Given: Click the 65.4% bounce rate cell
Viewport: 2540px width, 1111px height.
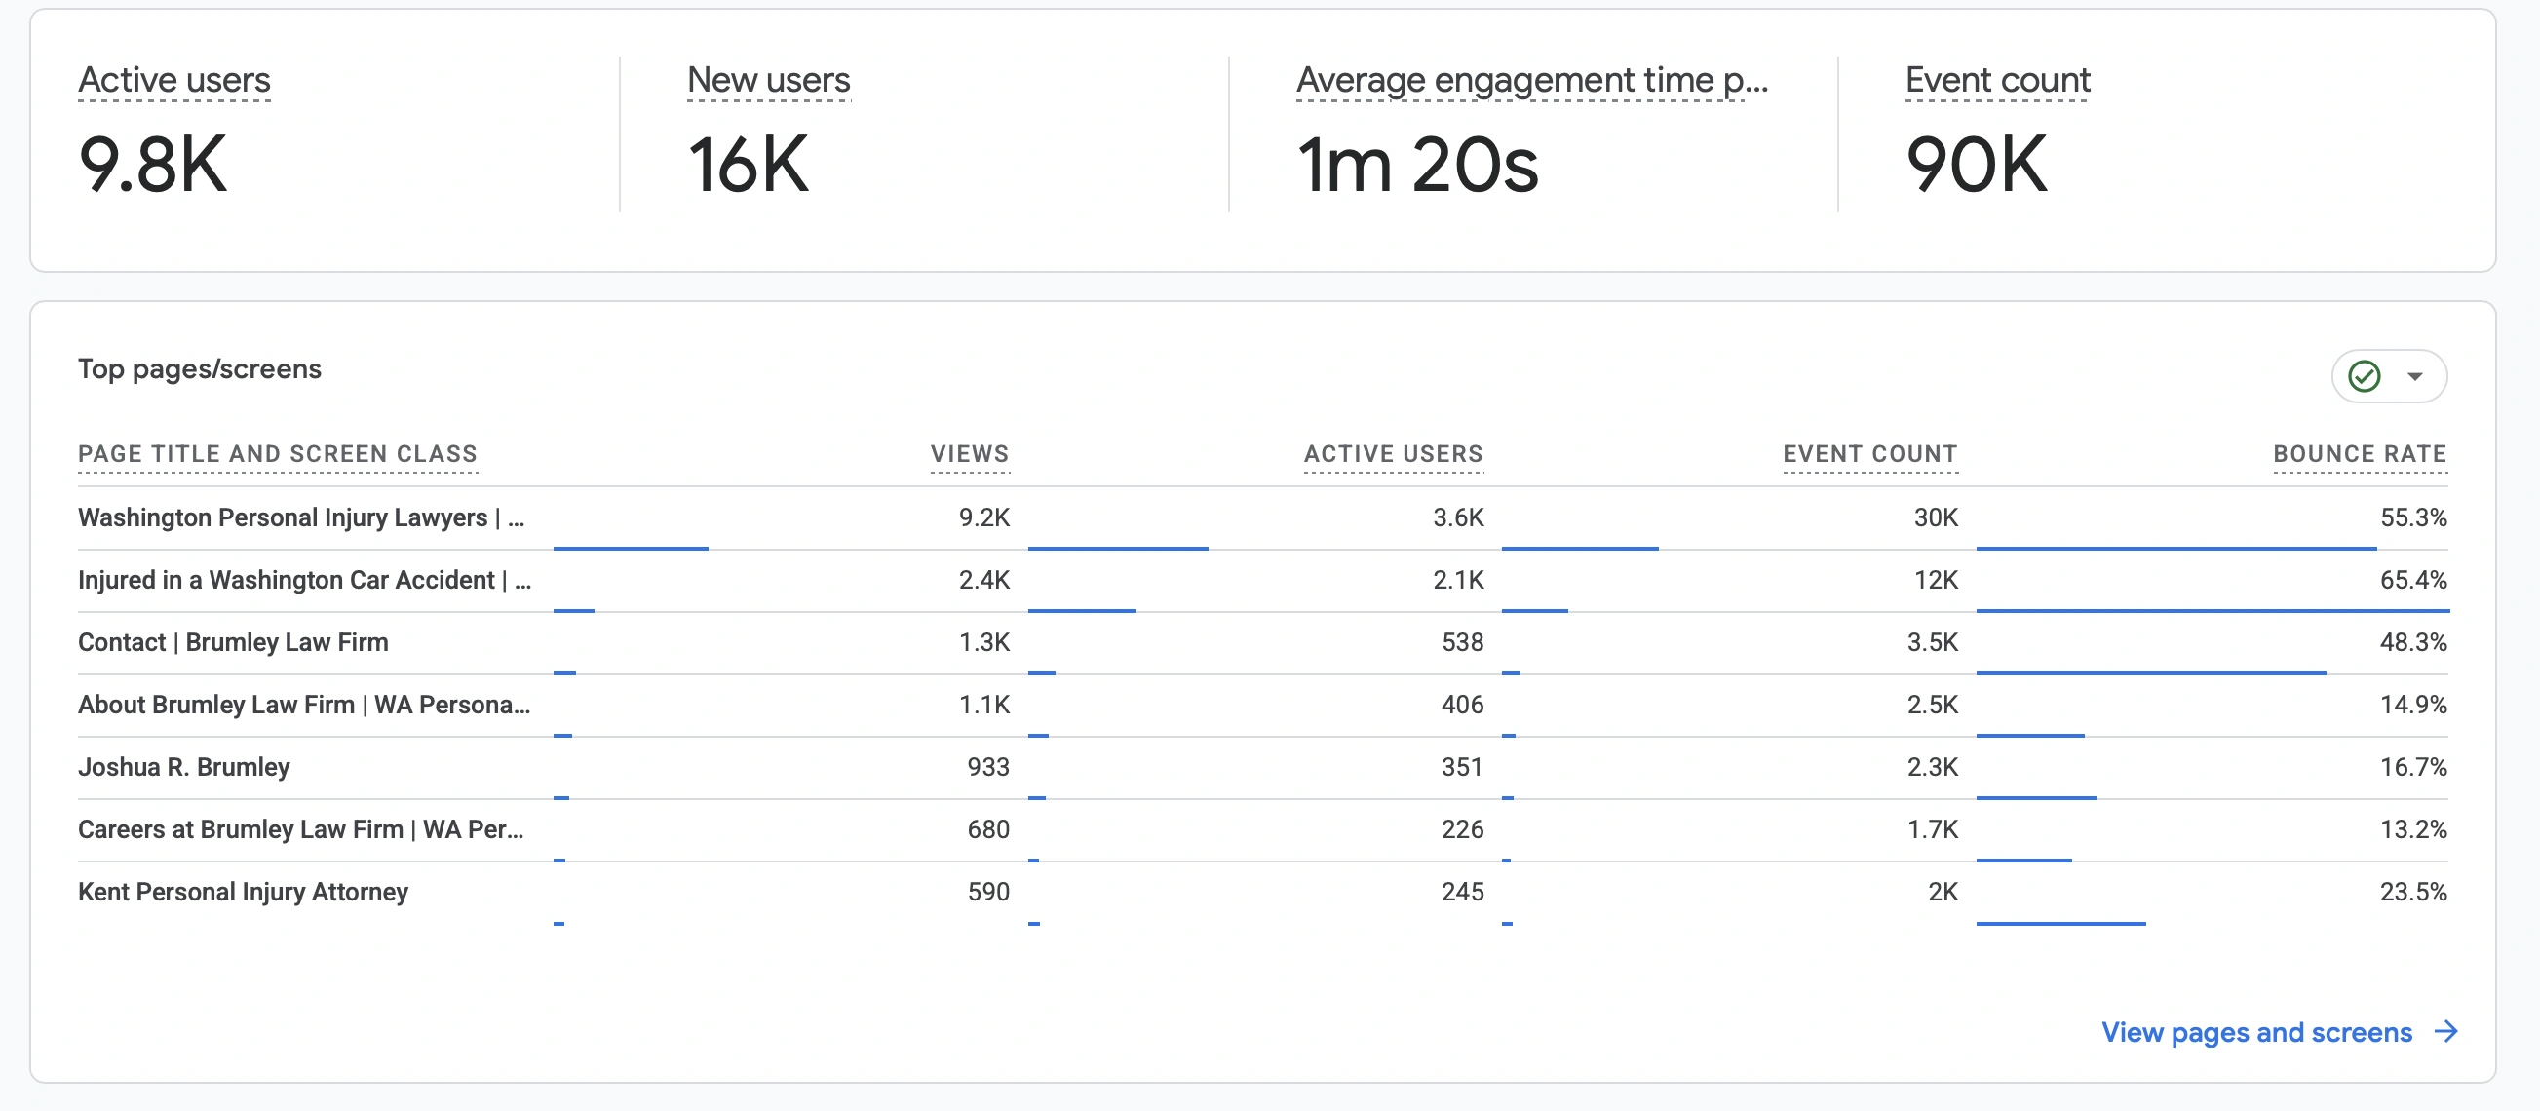Looking at the screenshot, I should 2412,580.
